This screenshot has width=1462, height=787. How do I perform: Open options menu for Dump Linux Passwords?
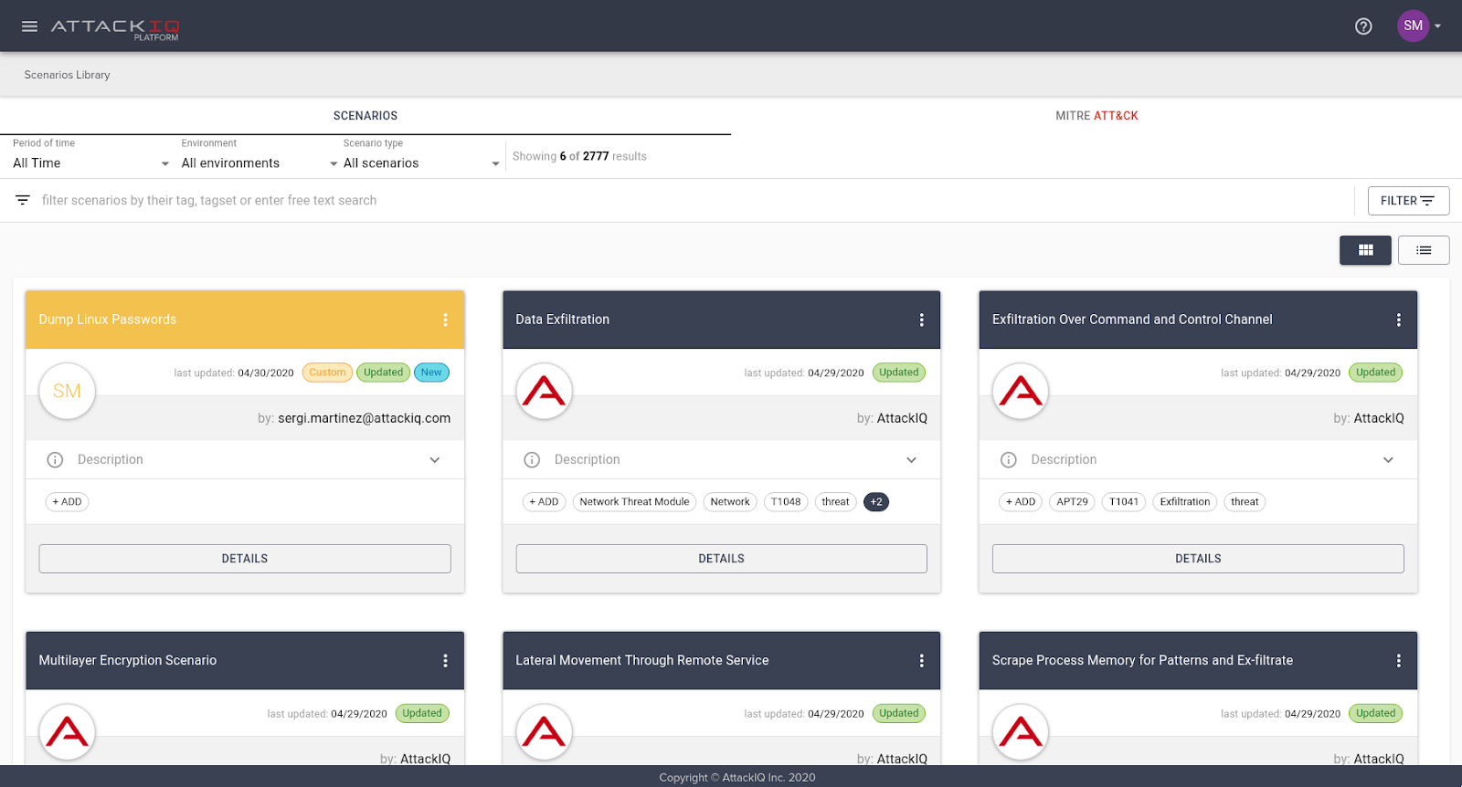point(445,320)
